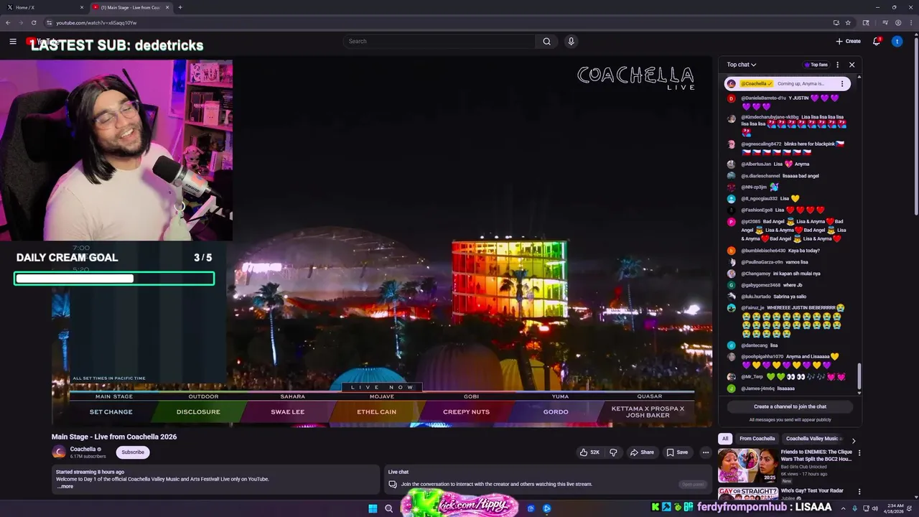
Task: Save the video to a playlist
Action: (677, 452)
